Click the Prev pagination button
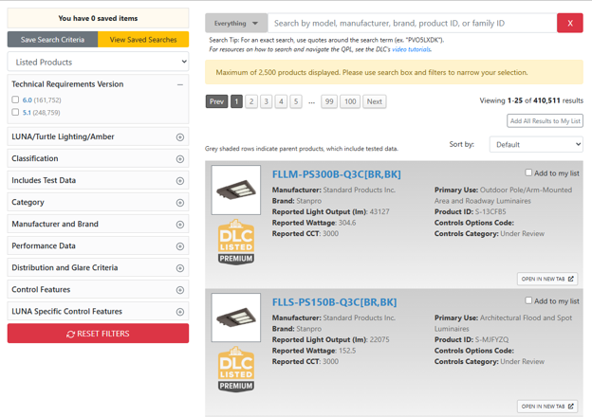592x417 pixels. click(216, 101)
